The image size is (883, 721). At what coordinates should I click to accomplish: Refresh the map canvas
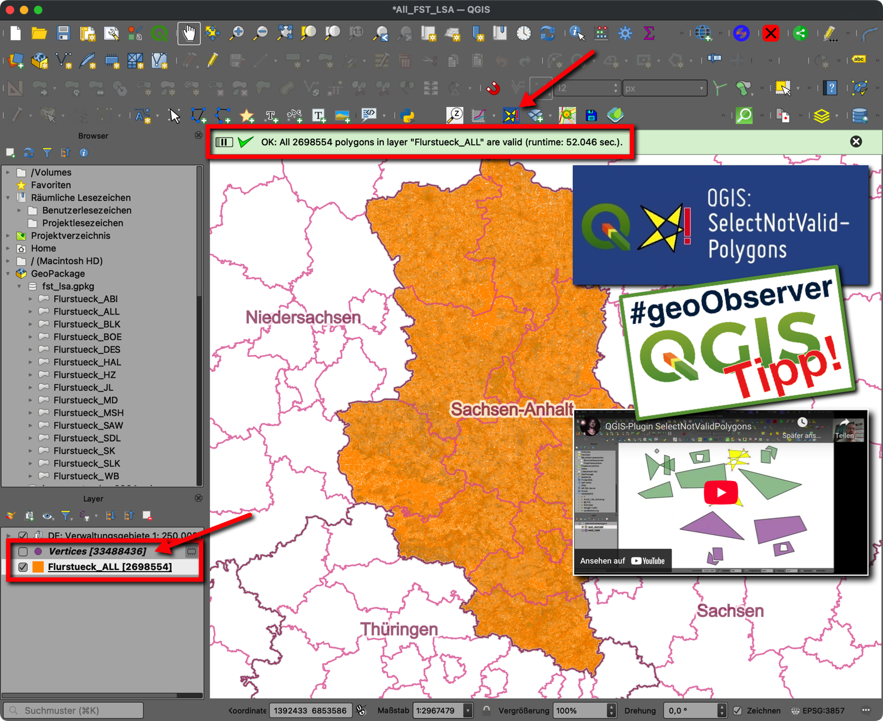pyautogui.click(x=547, y=33)
